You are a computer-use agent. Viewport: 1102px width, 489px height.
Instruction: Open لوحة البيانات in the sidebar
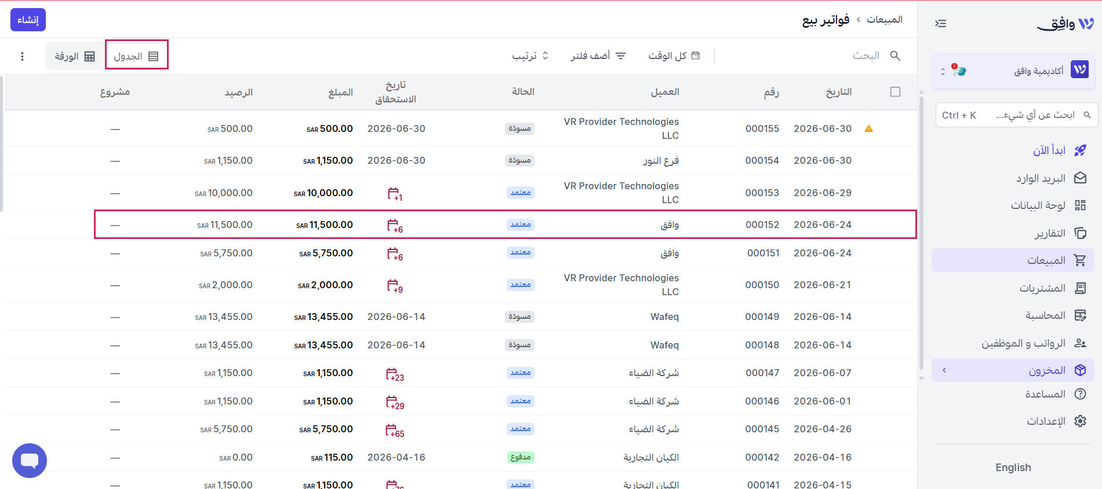pyautogui.click(x=1013, y=205)
